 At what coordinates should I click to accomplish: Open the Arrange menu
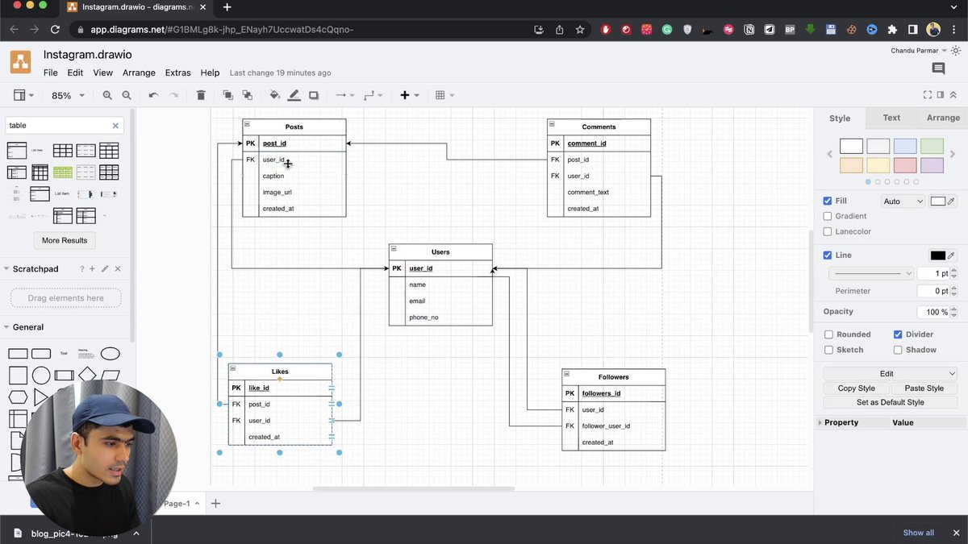point(139,73)
